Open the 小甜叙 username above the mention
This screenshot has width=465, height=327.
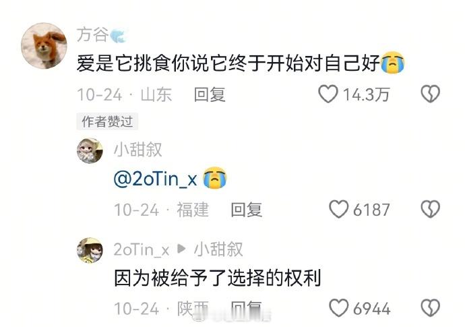tap(138, 150)
